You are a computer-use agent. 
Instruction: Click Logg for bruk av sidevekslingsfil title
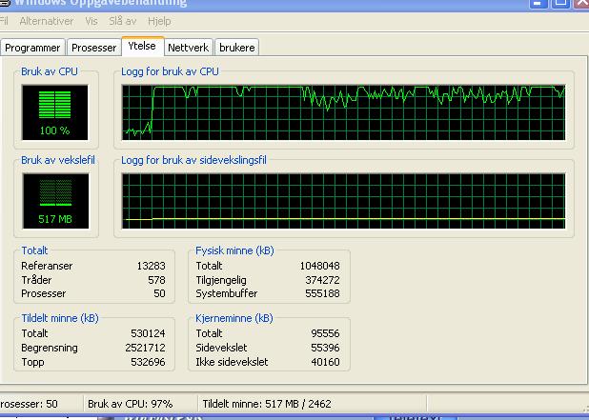193,160
